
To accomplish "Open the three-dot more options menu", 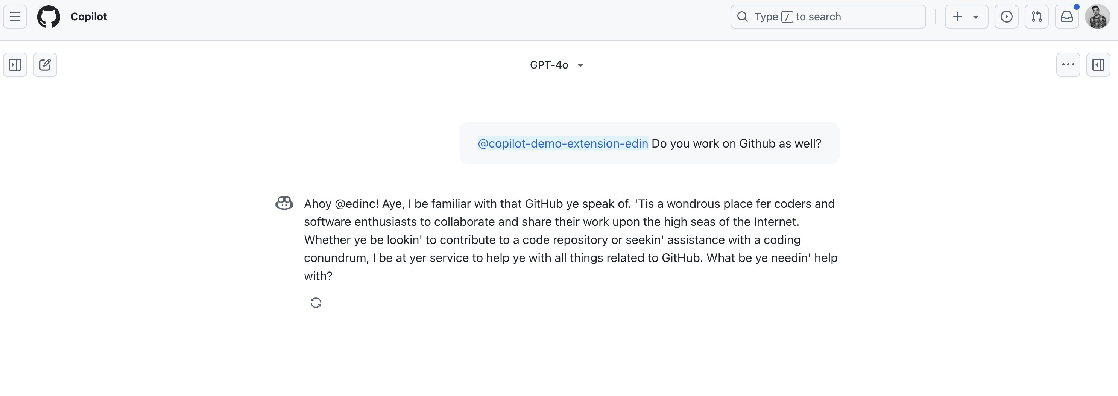I will point(1068,65).
